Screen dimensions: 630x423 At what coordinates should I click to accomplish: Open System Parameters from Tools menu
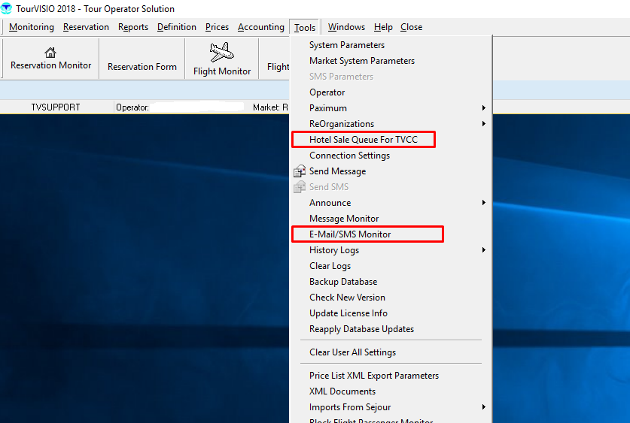(x=346, y=45)
